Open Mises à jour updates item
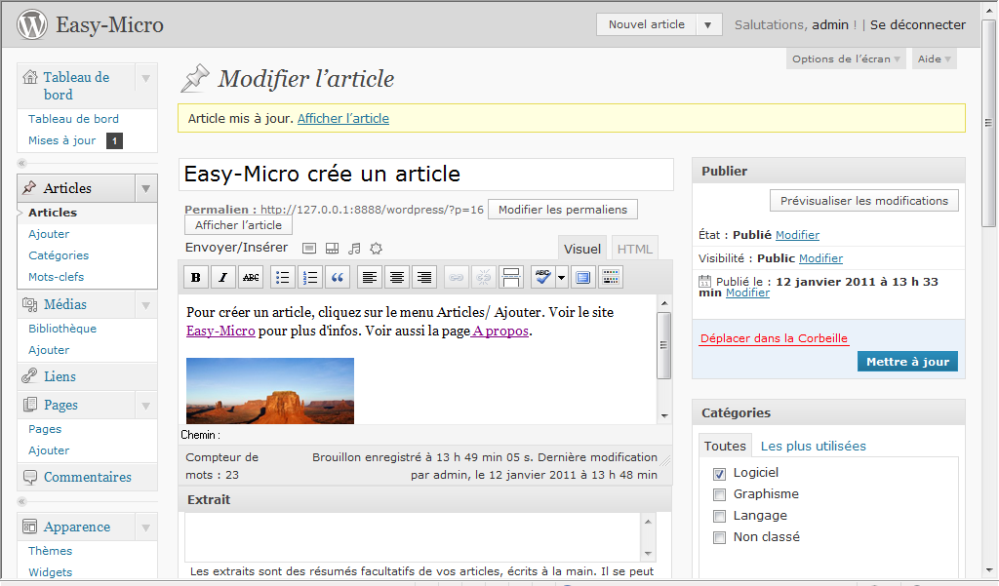Image resolution: width=999 pixels, height=586 pixels. coord(61,140)
